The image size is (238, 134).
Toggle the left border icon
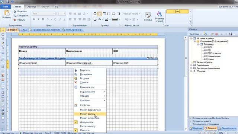[x=109, y=14]
